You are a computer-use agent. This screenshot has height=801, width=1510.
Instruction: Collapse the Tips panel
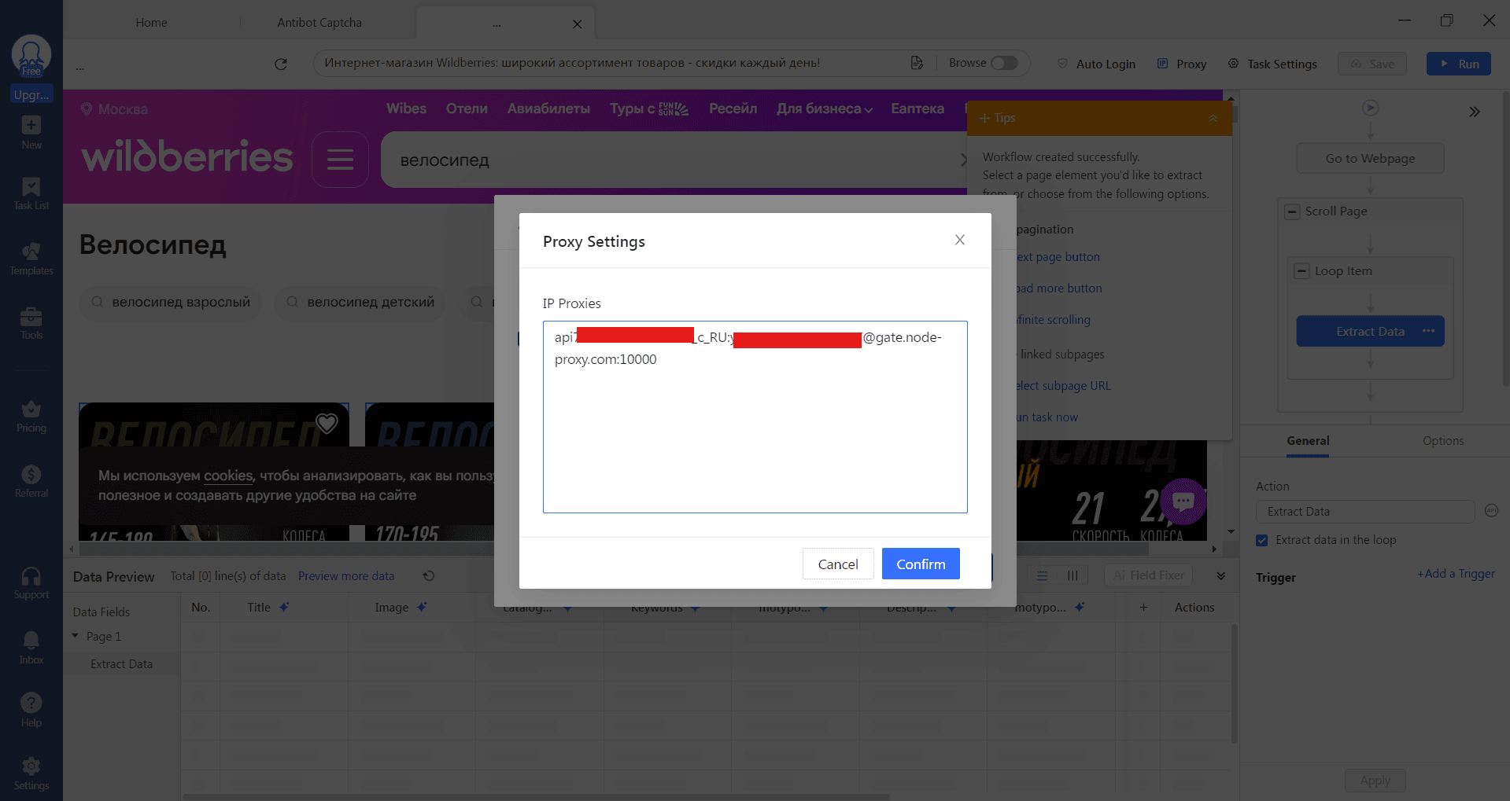[x=1213, y=118]
